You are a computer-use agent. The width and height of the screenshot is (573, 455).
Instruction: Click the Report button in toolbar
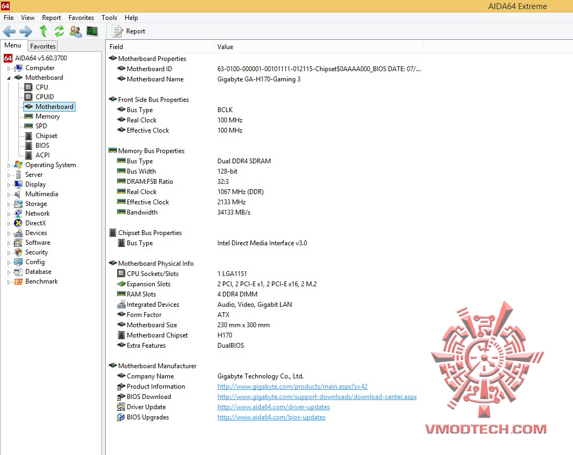(x=128, y=31)
